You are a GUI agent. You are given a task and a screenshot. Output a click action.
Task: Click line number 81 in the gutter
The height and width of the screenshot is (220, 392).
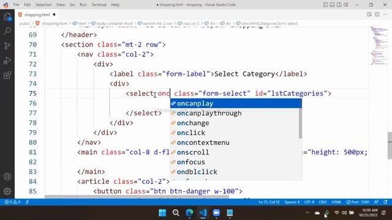pos(32,152)
